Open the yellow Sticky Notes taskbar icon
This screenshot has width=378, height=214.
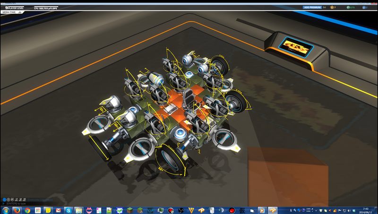click(x=48, y=210)
